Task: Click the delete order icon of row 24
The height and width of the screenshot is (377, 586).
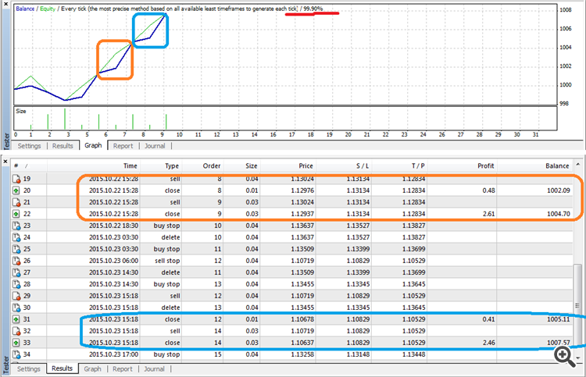Action: click(16, 237)
